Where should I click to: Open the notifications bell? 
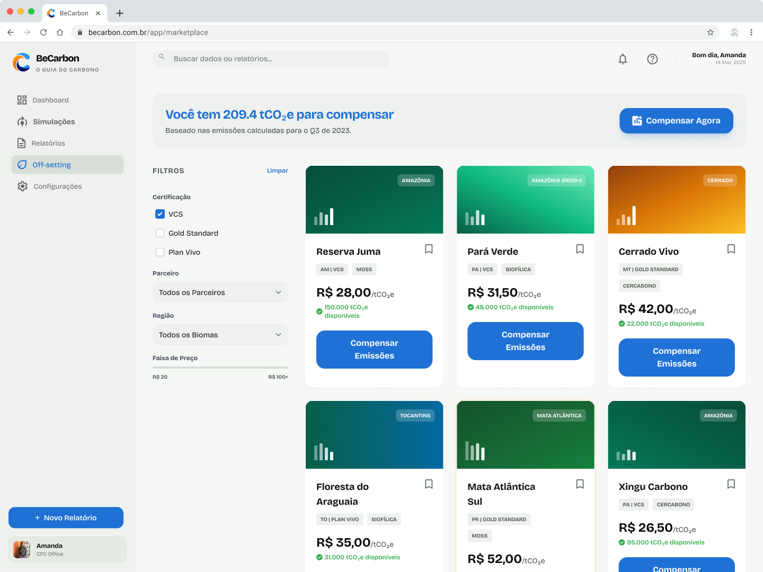click(623, 59)
